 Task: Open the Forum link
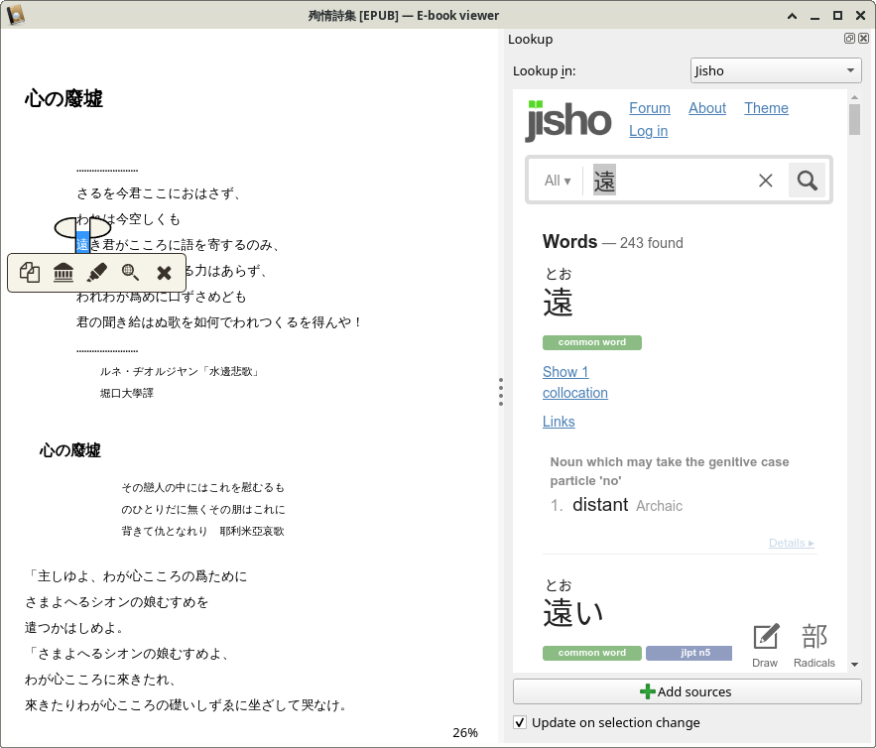coord(649,108)
